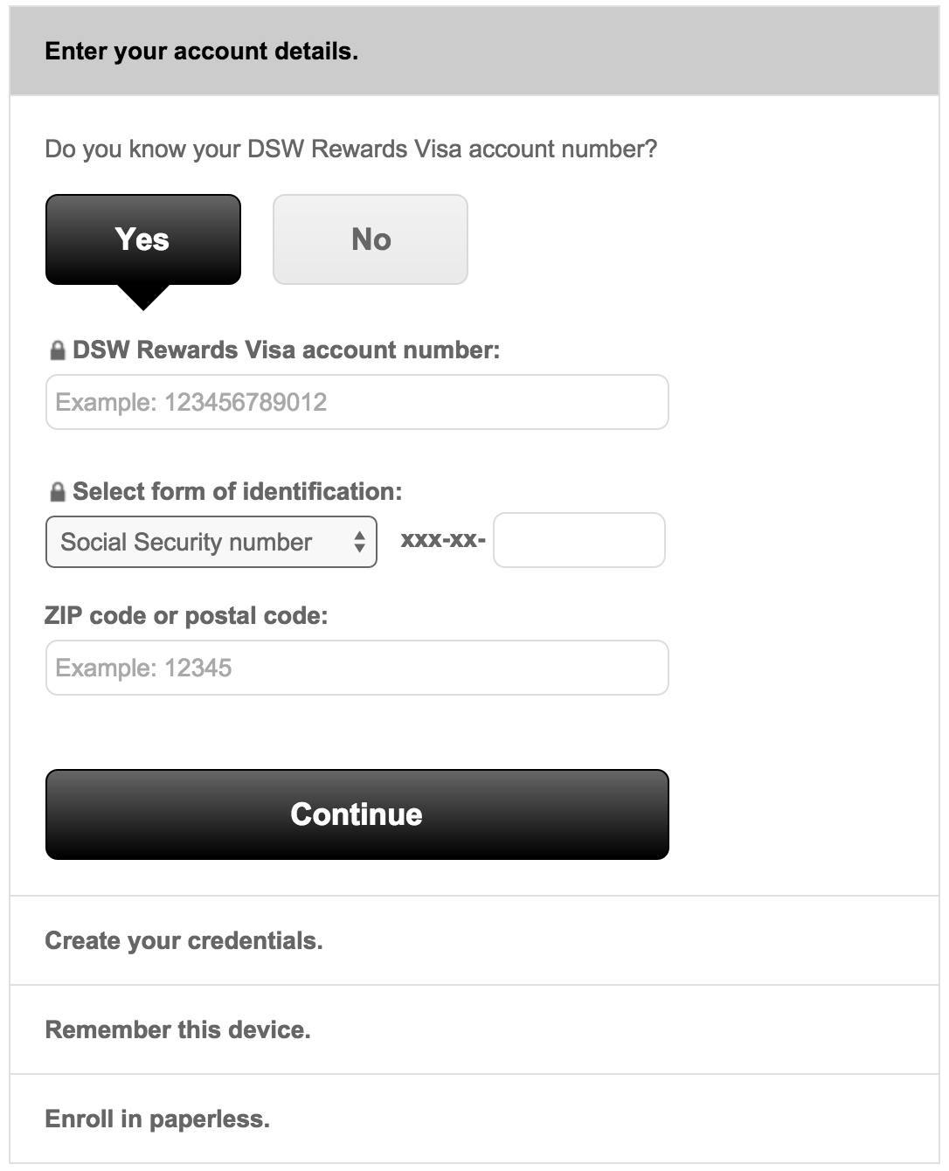Click the Select form of identification label
This screenshot has width=949, height=1171.
238,492
